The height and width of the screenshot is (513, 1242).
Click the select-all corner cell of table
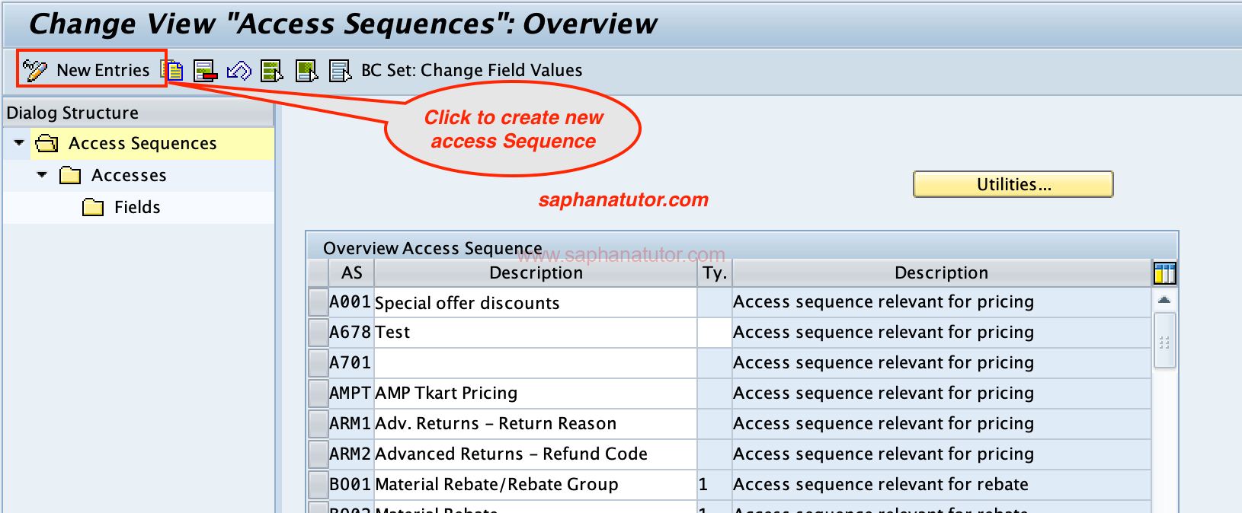[318, 272]
